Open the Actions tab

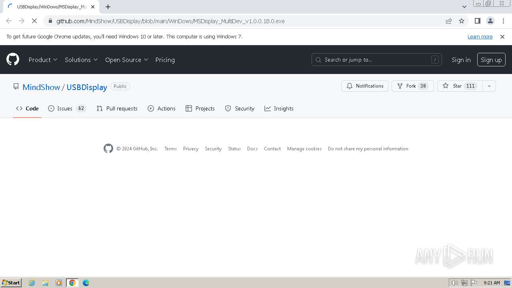point(162,108)
